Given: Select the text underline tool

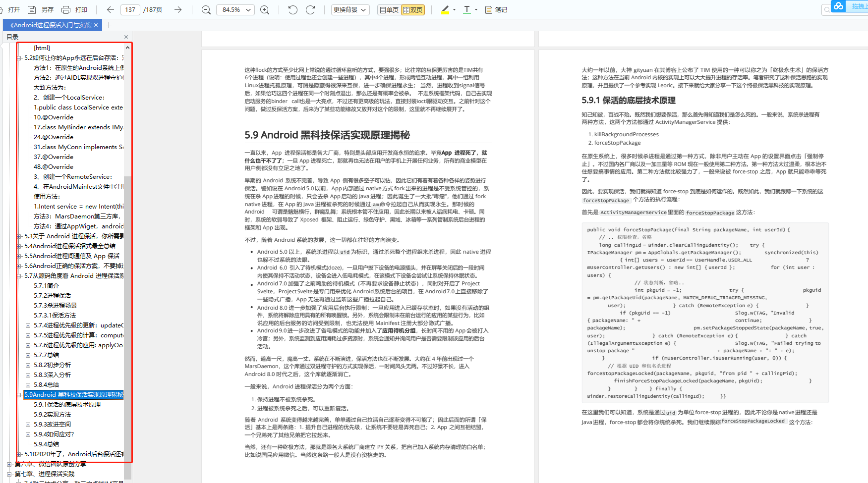Looking at the screenshot, I should [x=467, y=9].
